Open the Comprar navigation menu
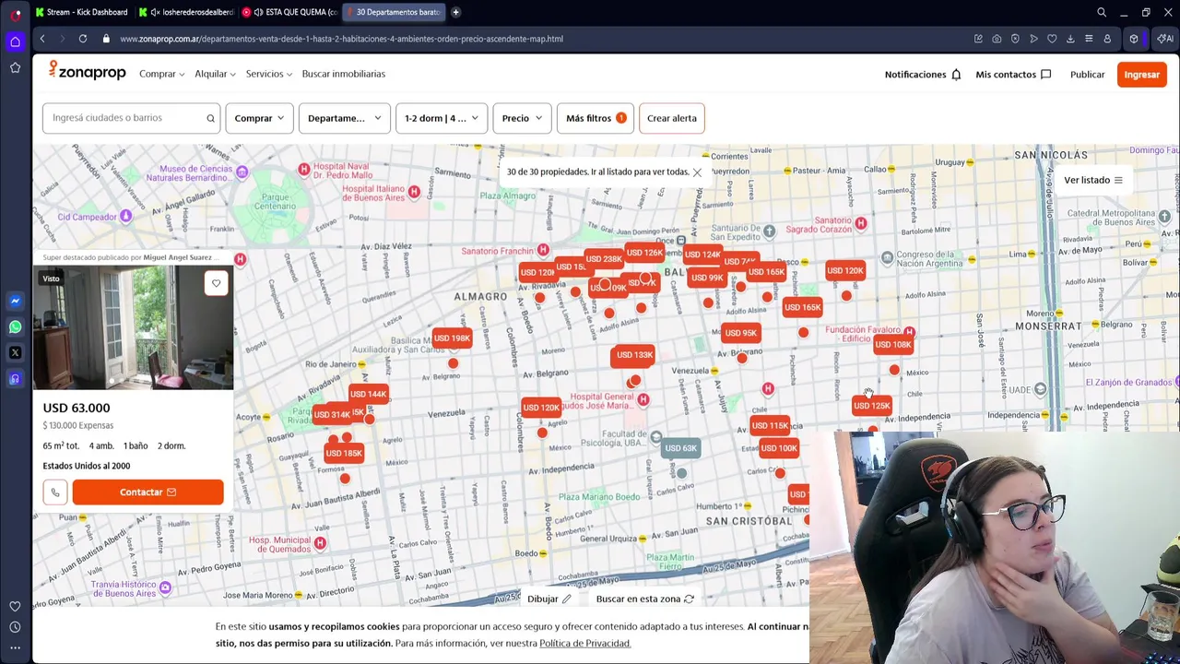The width and height of the screenshot is (1180, 664). (x=161, y=74)
